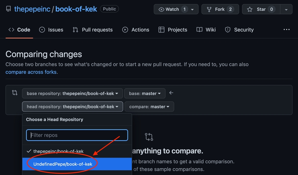Open the Issues tab

(51, 30)
